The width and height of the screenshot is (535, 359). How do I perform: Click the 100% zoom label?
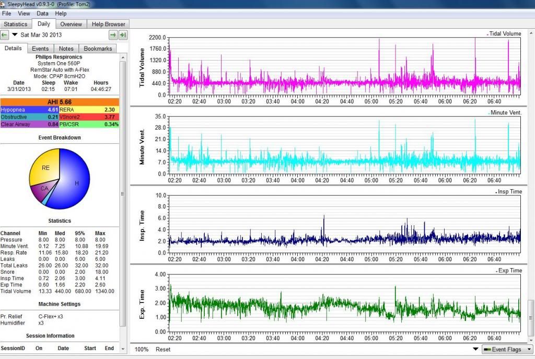142,349
